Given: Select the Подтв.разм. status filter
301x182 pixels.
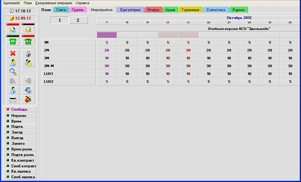Looking at the screenshot, I should coord(20,155).
